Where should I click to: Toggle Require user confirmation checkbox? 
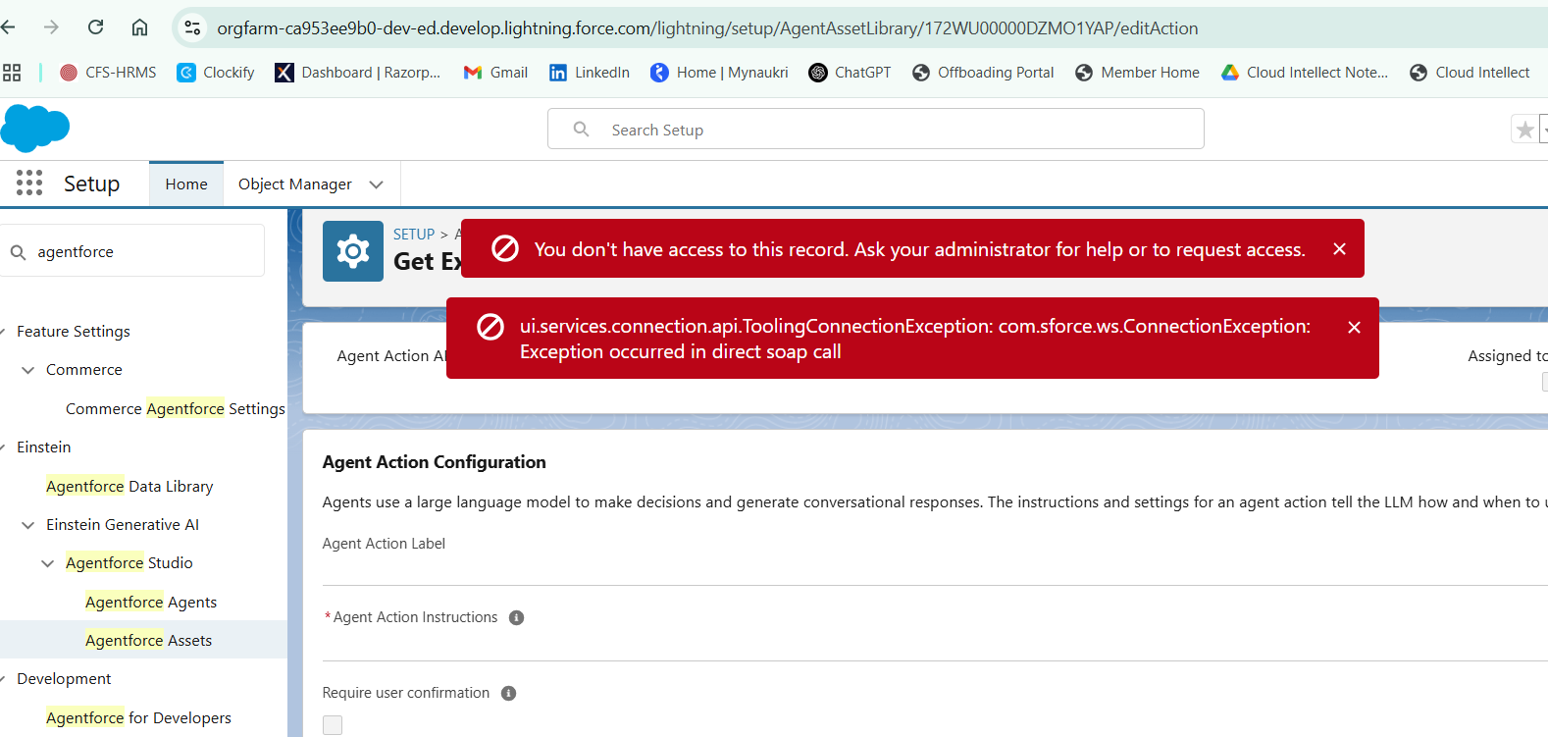click(x=333, y=724)
